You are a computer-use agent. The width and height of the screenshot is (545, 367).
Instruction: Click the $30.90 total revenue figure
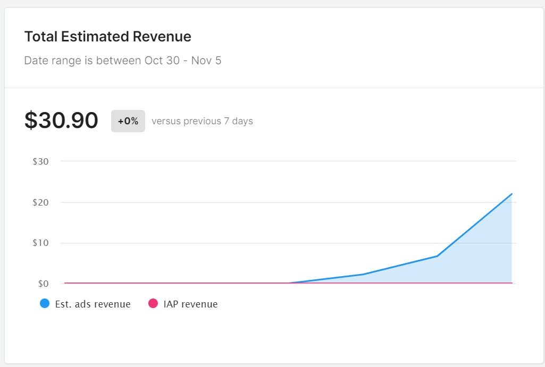pos(61,121)
